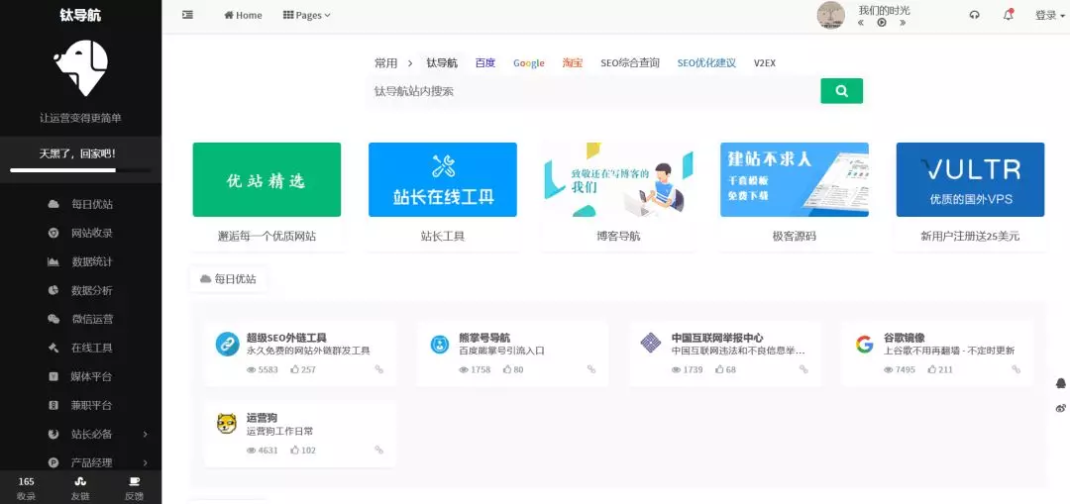Click link icon on 运营狗 card
1070x504 pixels.
click(378, 451)
